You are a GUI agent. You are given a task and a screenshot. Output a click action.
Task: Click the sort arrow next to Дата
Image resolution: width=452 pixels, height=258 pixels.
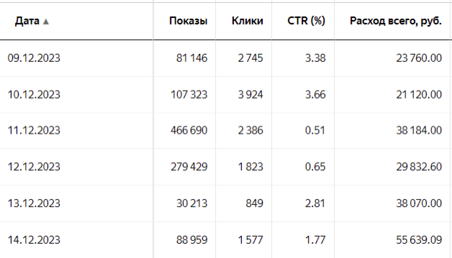click(45, 22)
